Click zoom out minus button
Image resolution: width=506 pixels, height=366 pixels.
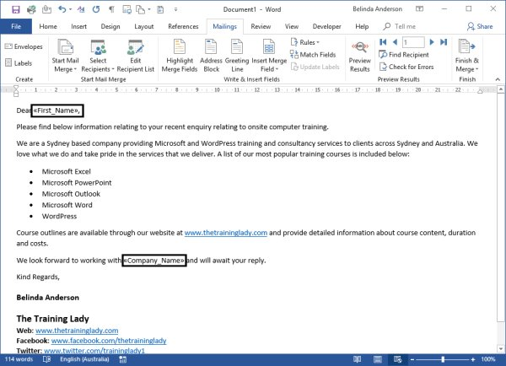(412, 359)
